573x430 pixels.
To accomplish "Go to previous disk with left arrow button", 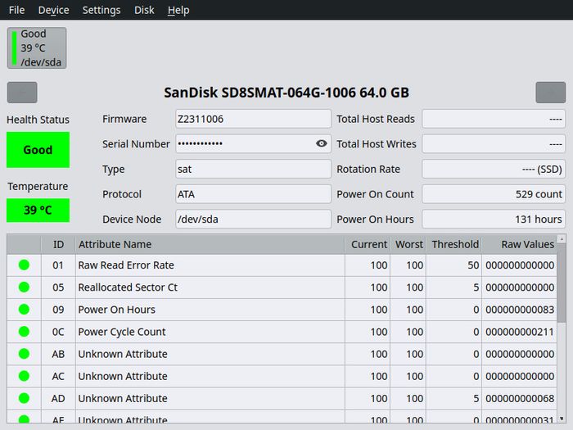I will [22, 93].
